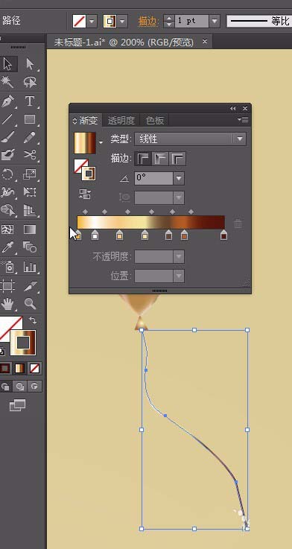Screen dimensions: 292x549
Task: Select the Hand tool
Action: (x=7, y=304)
